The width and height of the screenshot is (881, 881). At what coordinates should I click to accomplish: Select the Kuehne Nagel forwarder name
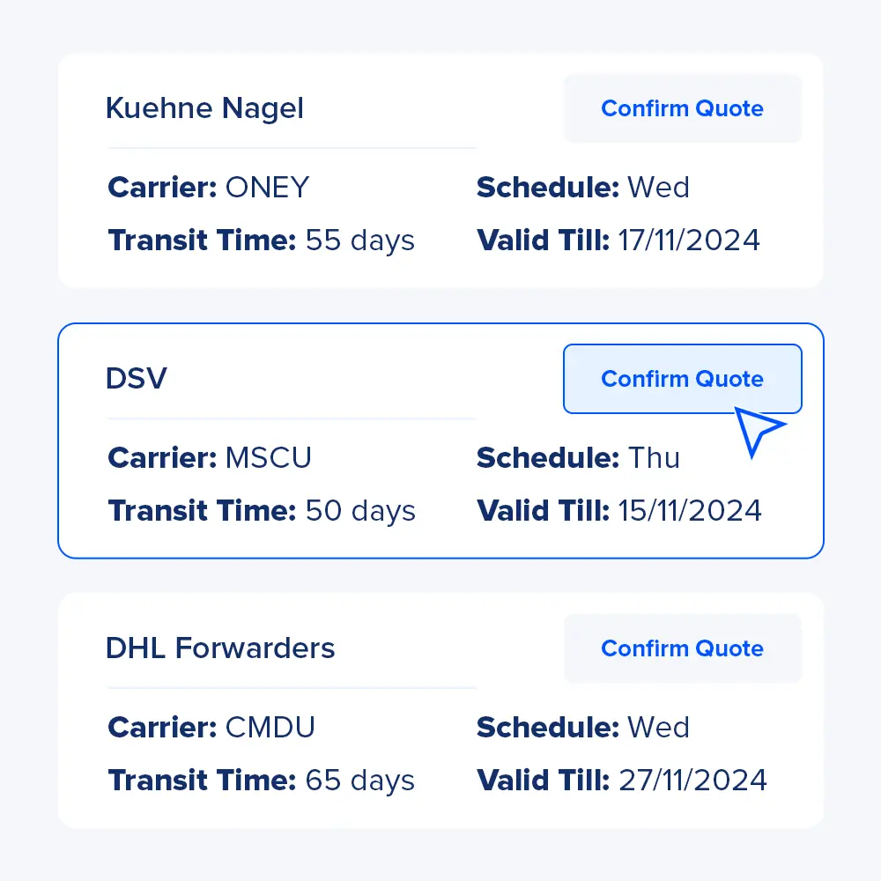coord(204,109)
